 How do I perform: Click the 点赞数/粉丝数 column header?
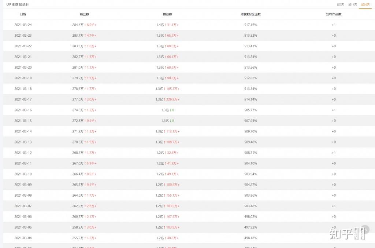(x=250, y=14)
